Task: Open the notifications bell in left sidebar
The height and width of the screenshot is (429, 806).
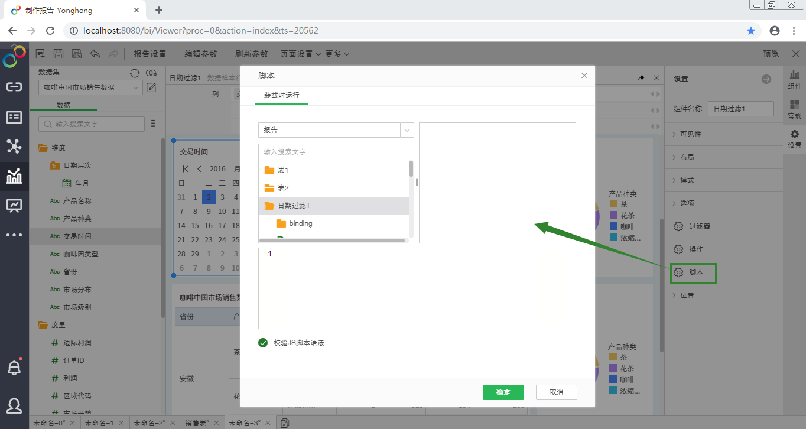Action: coord(14,368)
